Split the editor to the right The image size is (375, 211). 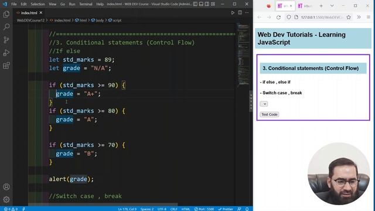240,13
